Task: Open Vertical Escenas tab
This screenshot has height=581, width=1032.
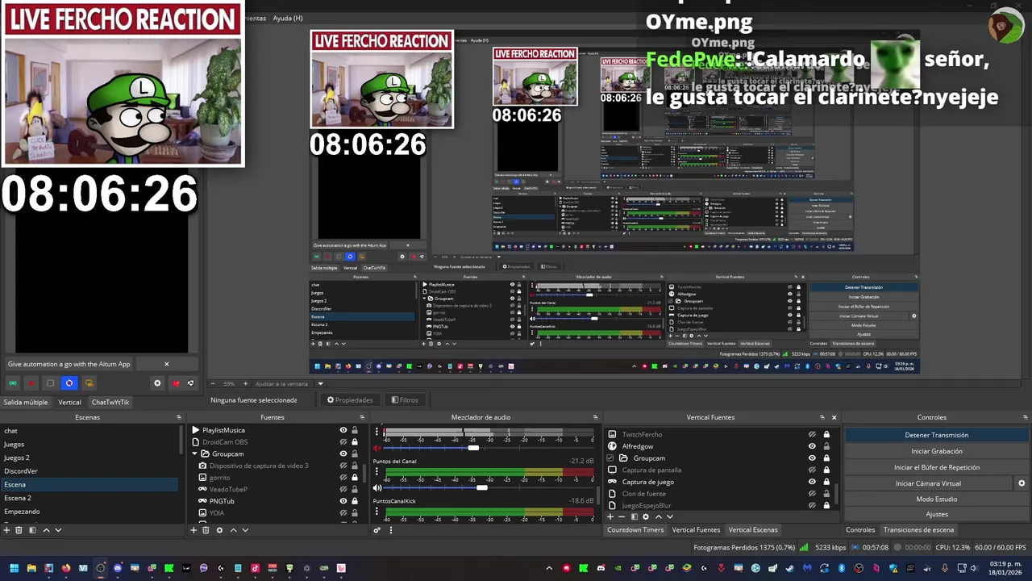Action: click(x=753, y=530)
